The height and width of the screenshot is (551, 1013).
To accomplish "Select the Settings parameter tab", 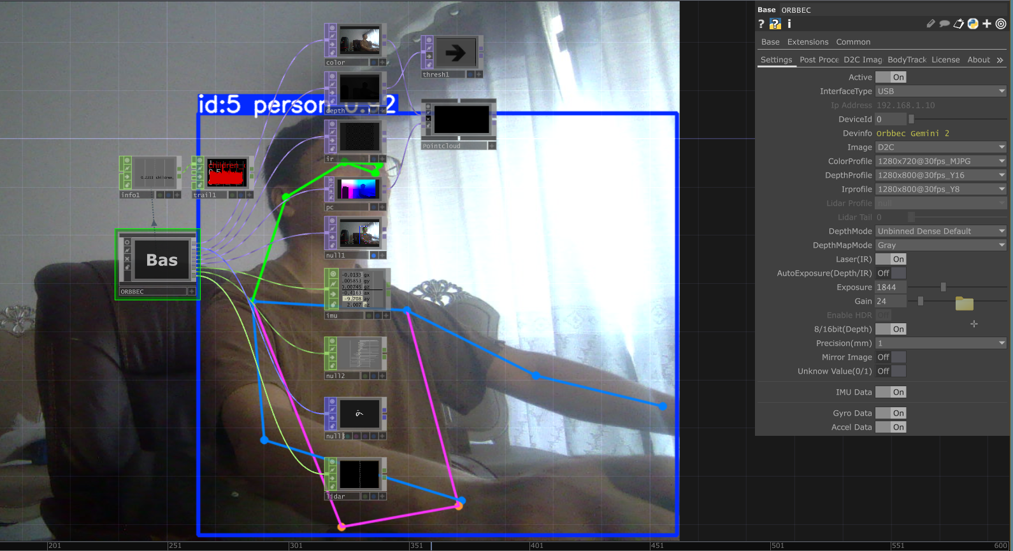I will (x=776, y=60).
